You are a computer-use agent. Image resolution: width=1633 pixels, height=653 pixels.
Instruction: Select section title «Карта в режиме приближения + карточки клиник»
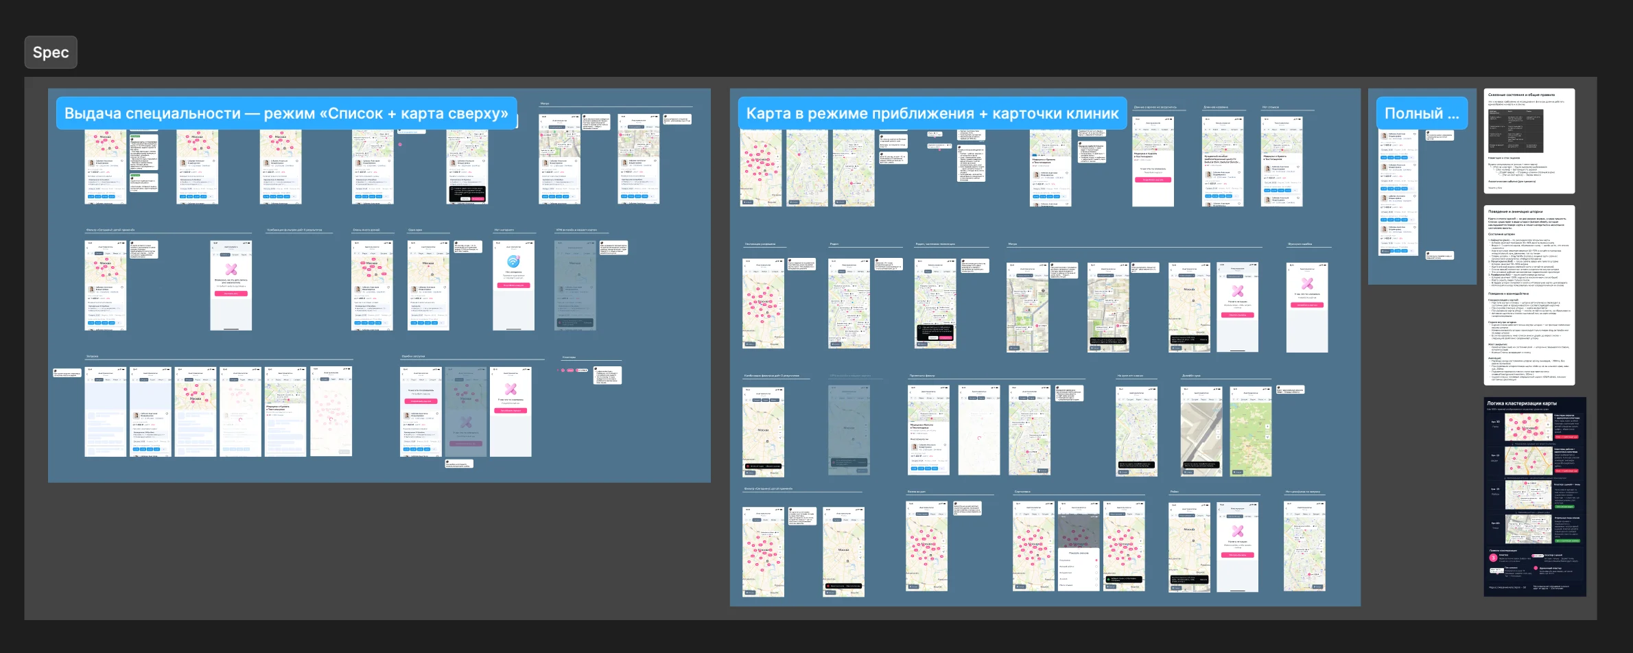click(932, 113)
